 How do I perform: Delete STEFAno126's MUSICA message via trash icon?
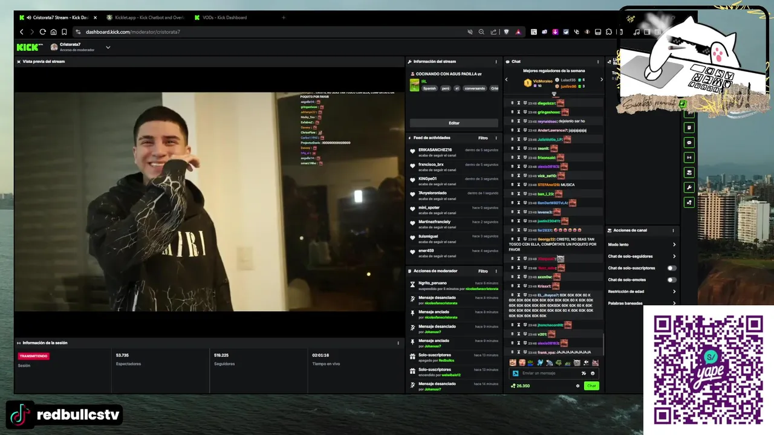click(512, 185)
